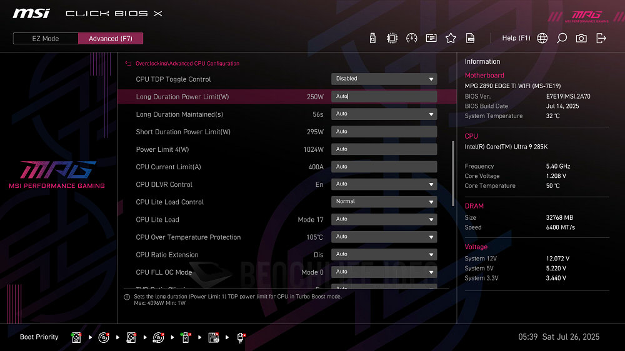Click the Long Duration Power Limit(W) input field
This screenshot has width=625, height=351.
tap(384, 96)
